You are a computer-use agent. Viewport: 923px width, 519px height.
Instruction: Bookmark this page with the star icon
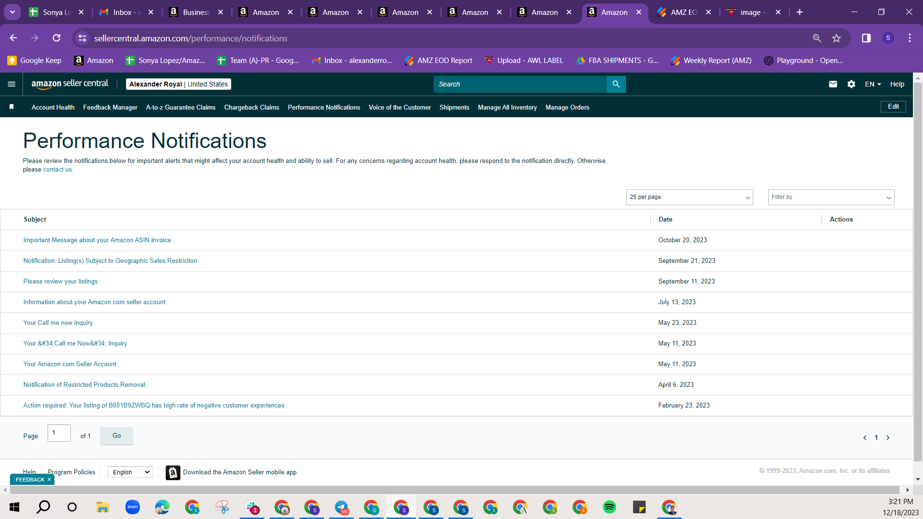(836, 38)
